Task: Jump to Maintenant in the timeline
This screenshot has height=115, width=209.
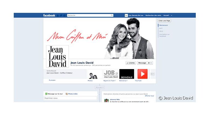Action: coord(163,25)
